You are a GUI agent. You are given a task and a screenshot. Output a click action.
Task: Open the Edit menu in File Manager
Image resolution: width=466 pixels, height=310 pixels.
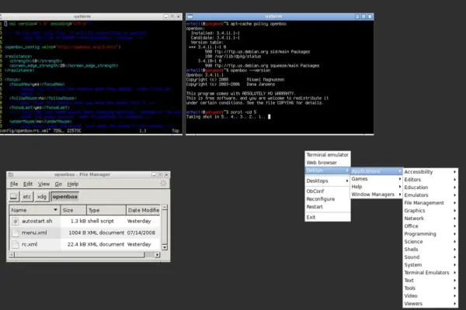pyautogui.click(x=28, y=184)
